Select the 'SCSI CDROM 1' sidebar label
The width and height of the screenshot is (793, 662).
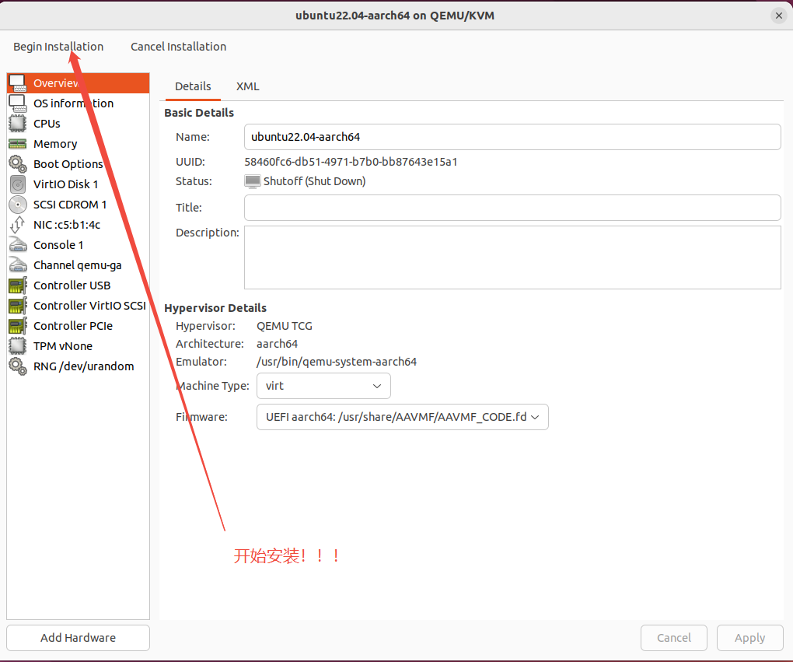tap(70, 205)
